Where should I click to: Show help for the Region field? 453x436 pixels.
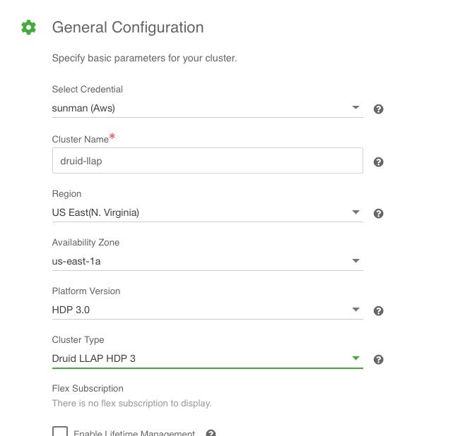pos(378,213)
